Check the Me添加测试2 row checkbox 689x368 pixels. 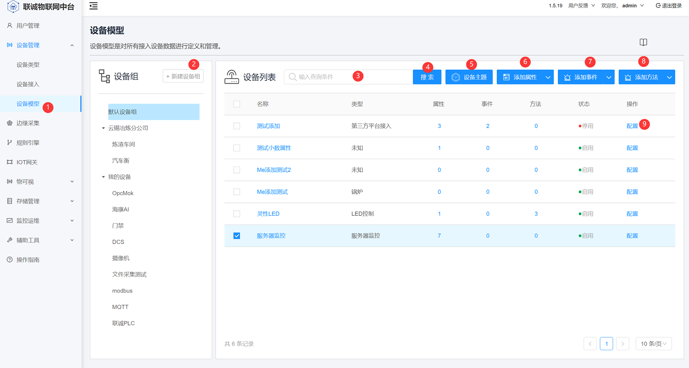pyautogui.click(x=236, y=170)
